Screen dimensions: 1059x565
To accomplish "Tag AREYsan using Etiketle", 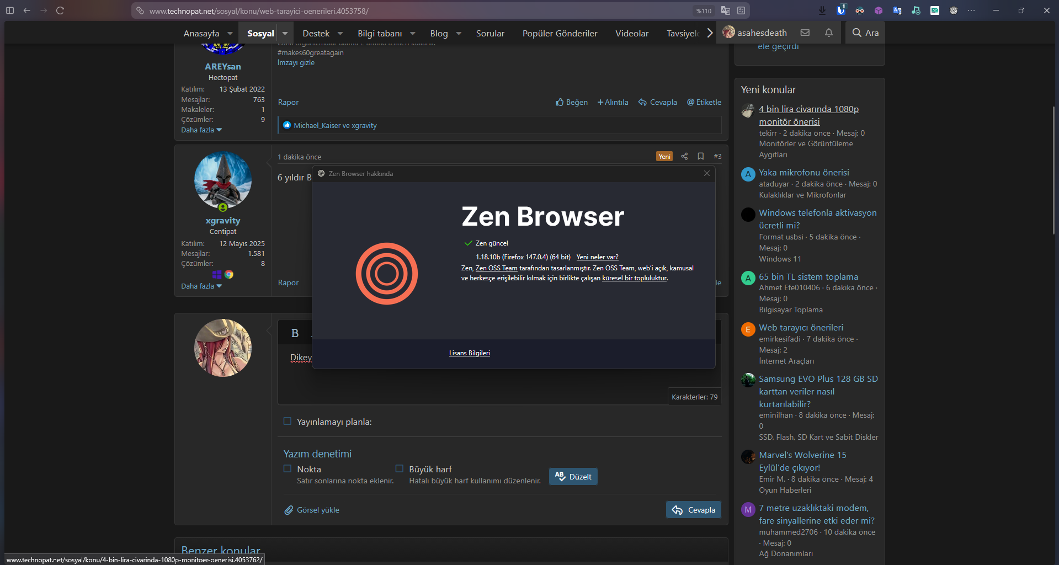I will coord(704,102).
